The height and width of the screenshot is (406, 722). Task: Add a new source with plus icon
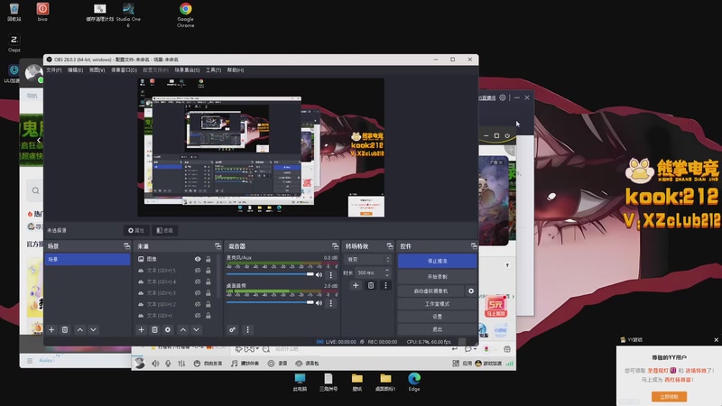click(142, 329)
